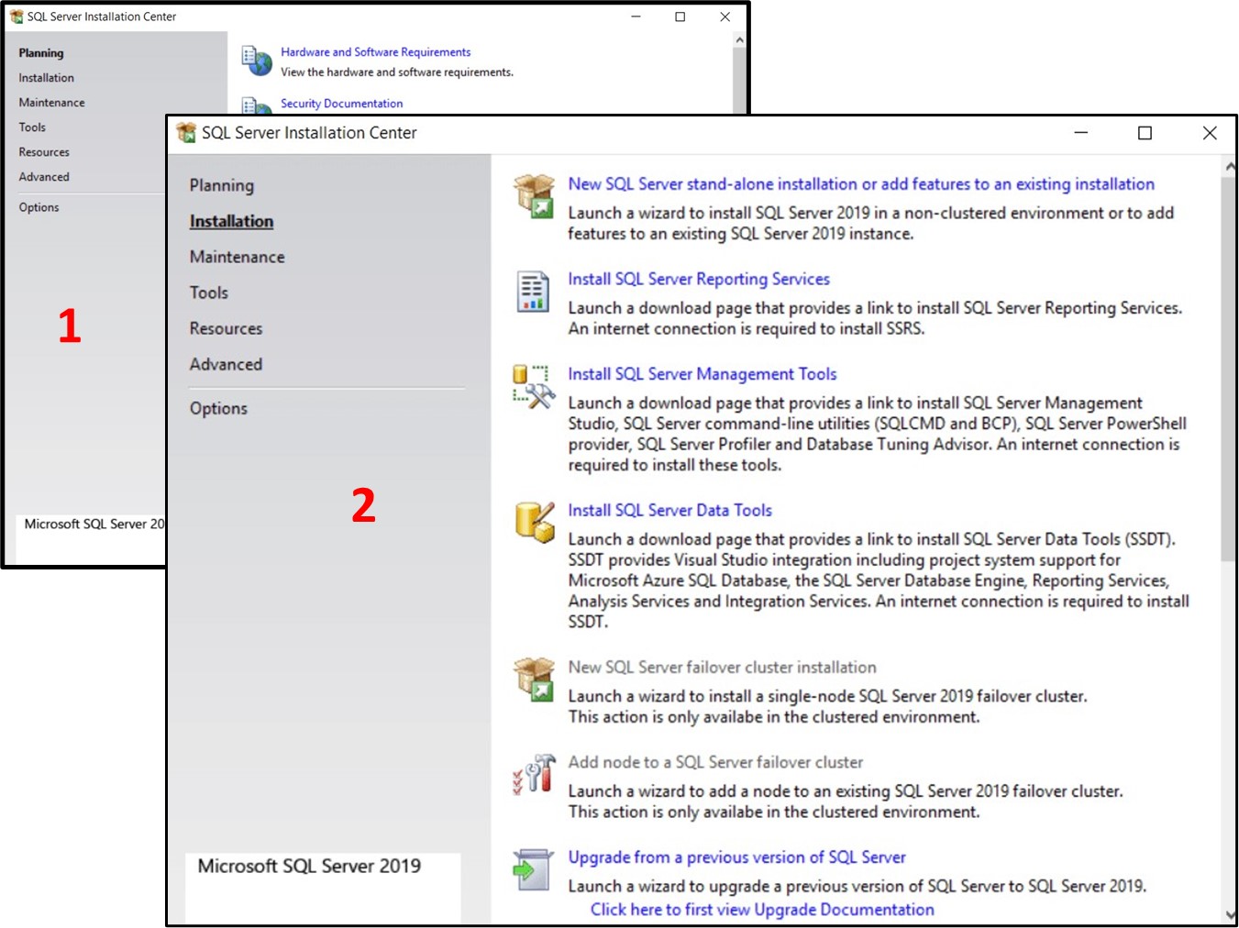
Task: Click the SQL Server Data Tools icon
Action: pyautogui.click(x=535, y=523)
